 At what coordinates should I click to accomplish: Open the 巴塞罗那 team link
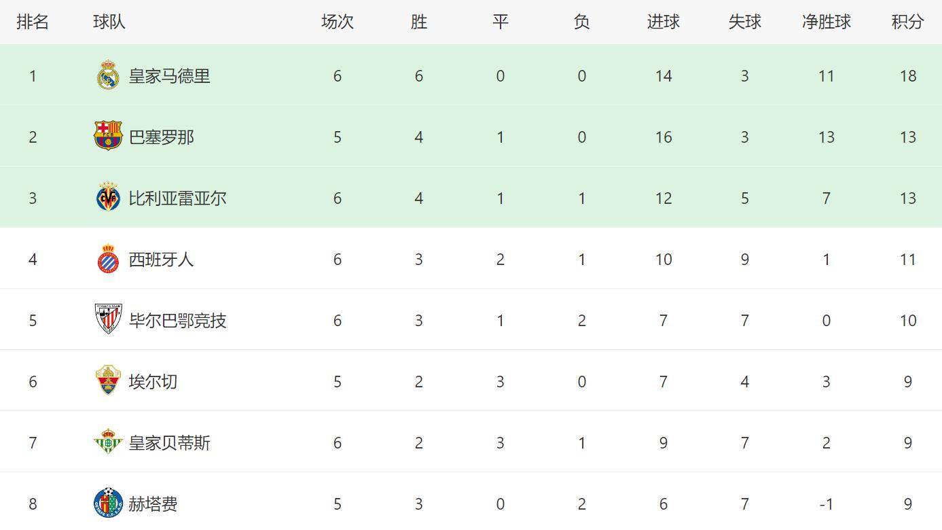click(x=162, y=137)
